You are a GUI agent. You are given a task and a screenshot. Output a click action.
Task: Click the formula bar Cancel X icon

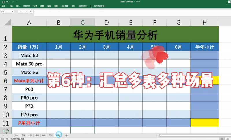click(x=21, y=12)
